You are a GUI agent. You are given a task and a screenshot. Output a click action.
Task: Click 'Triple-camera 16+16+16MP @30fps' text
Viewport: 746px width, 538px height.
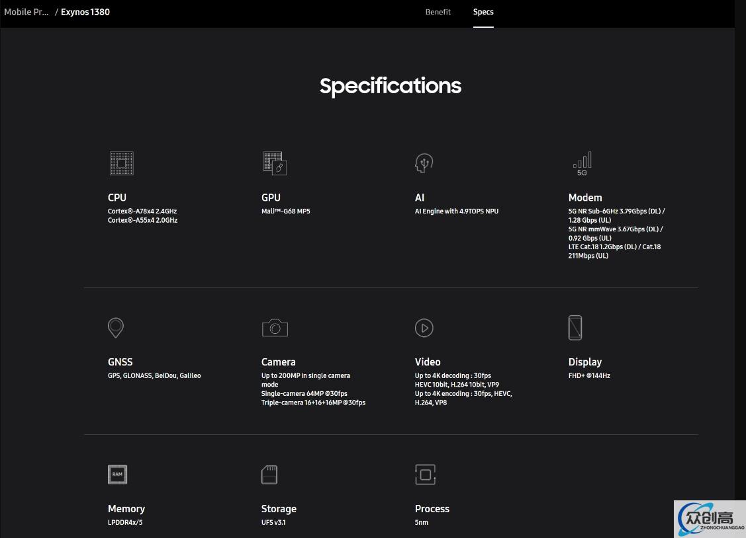(314, 403)
